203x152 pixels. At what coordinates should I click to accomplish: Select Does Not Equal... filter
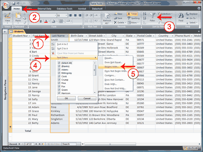(x=115, y=62)
